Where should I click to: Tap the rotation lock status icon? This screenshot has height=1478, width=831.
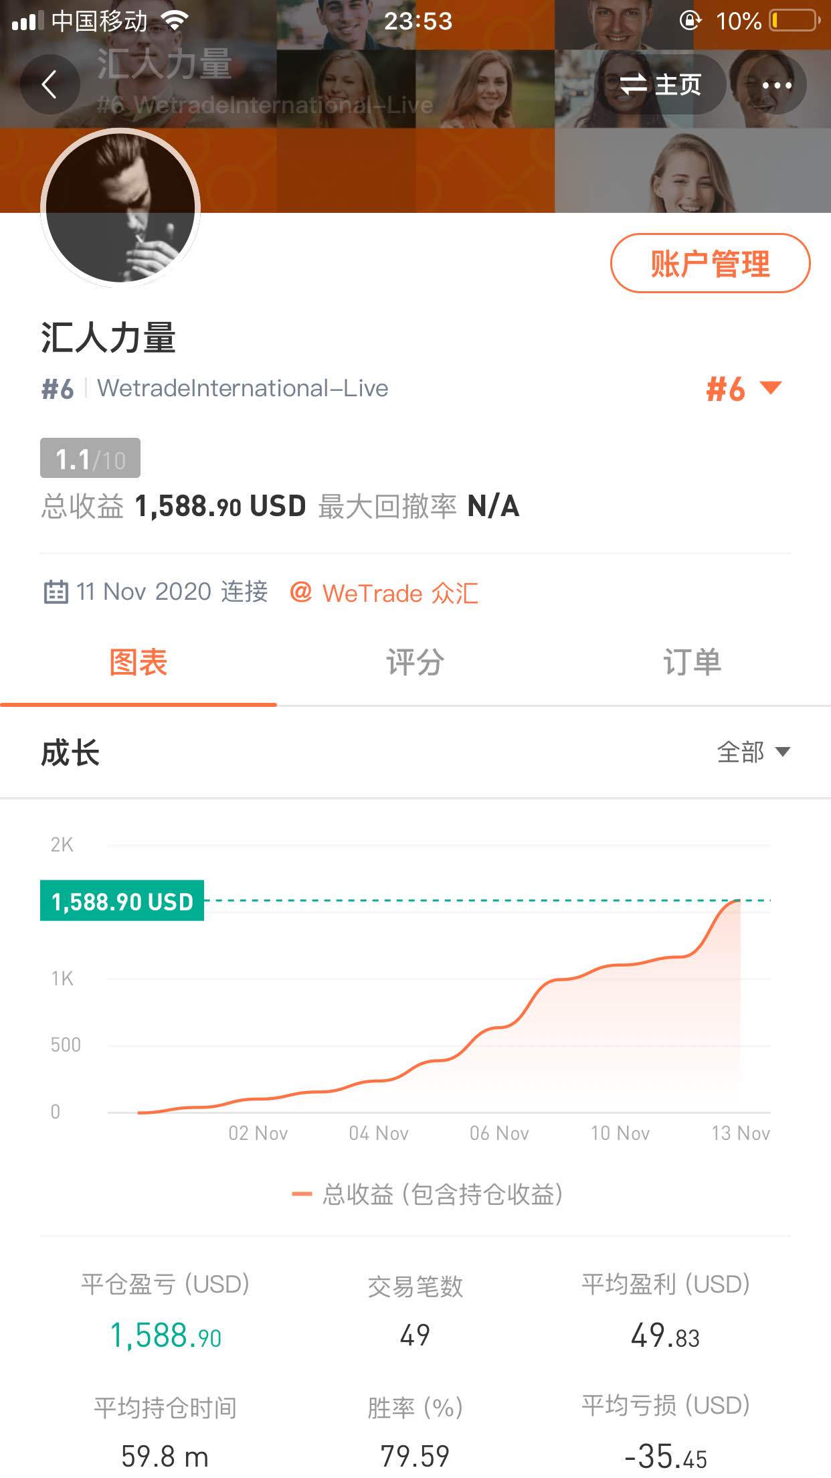click(690, 21)
